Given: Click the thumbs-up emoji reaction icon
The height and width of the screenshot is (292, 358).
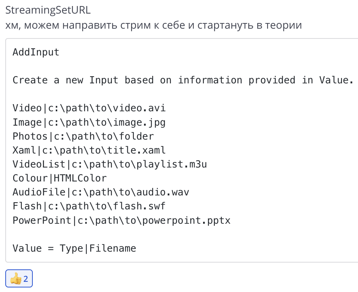Looking at the screenshot, I should (15, 279).
